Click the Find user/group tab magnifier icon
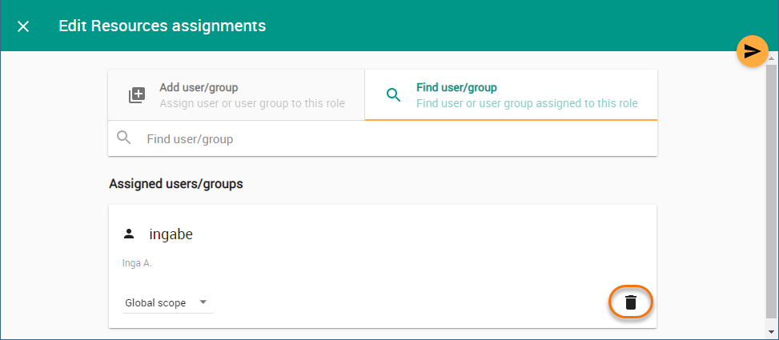This screenshot has height=340, width=779. click(393, 95)
